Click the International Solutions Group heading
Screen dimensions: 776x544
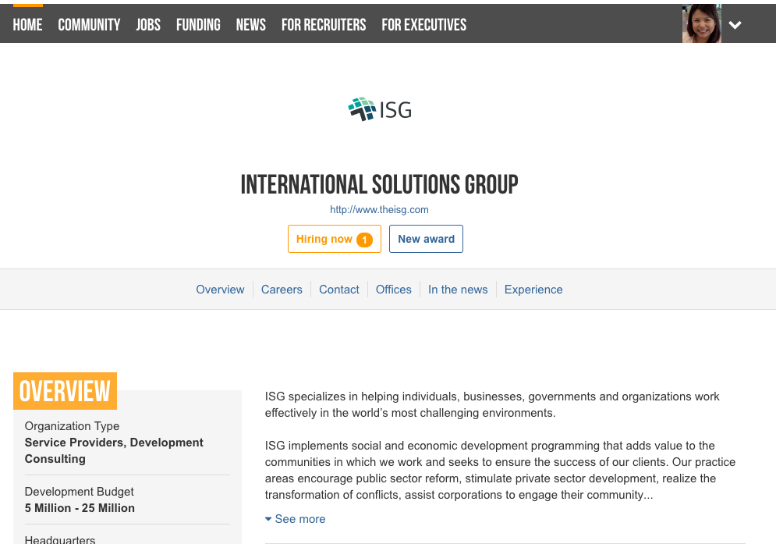[379, 184]
